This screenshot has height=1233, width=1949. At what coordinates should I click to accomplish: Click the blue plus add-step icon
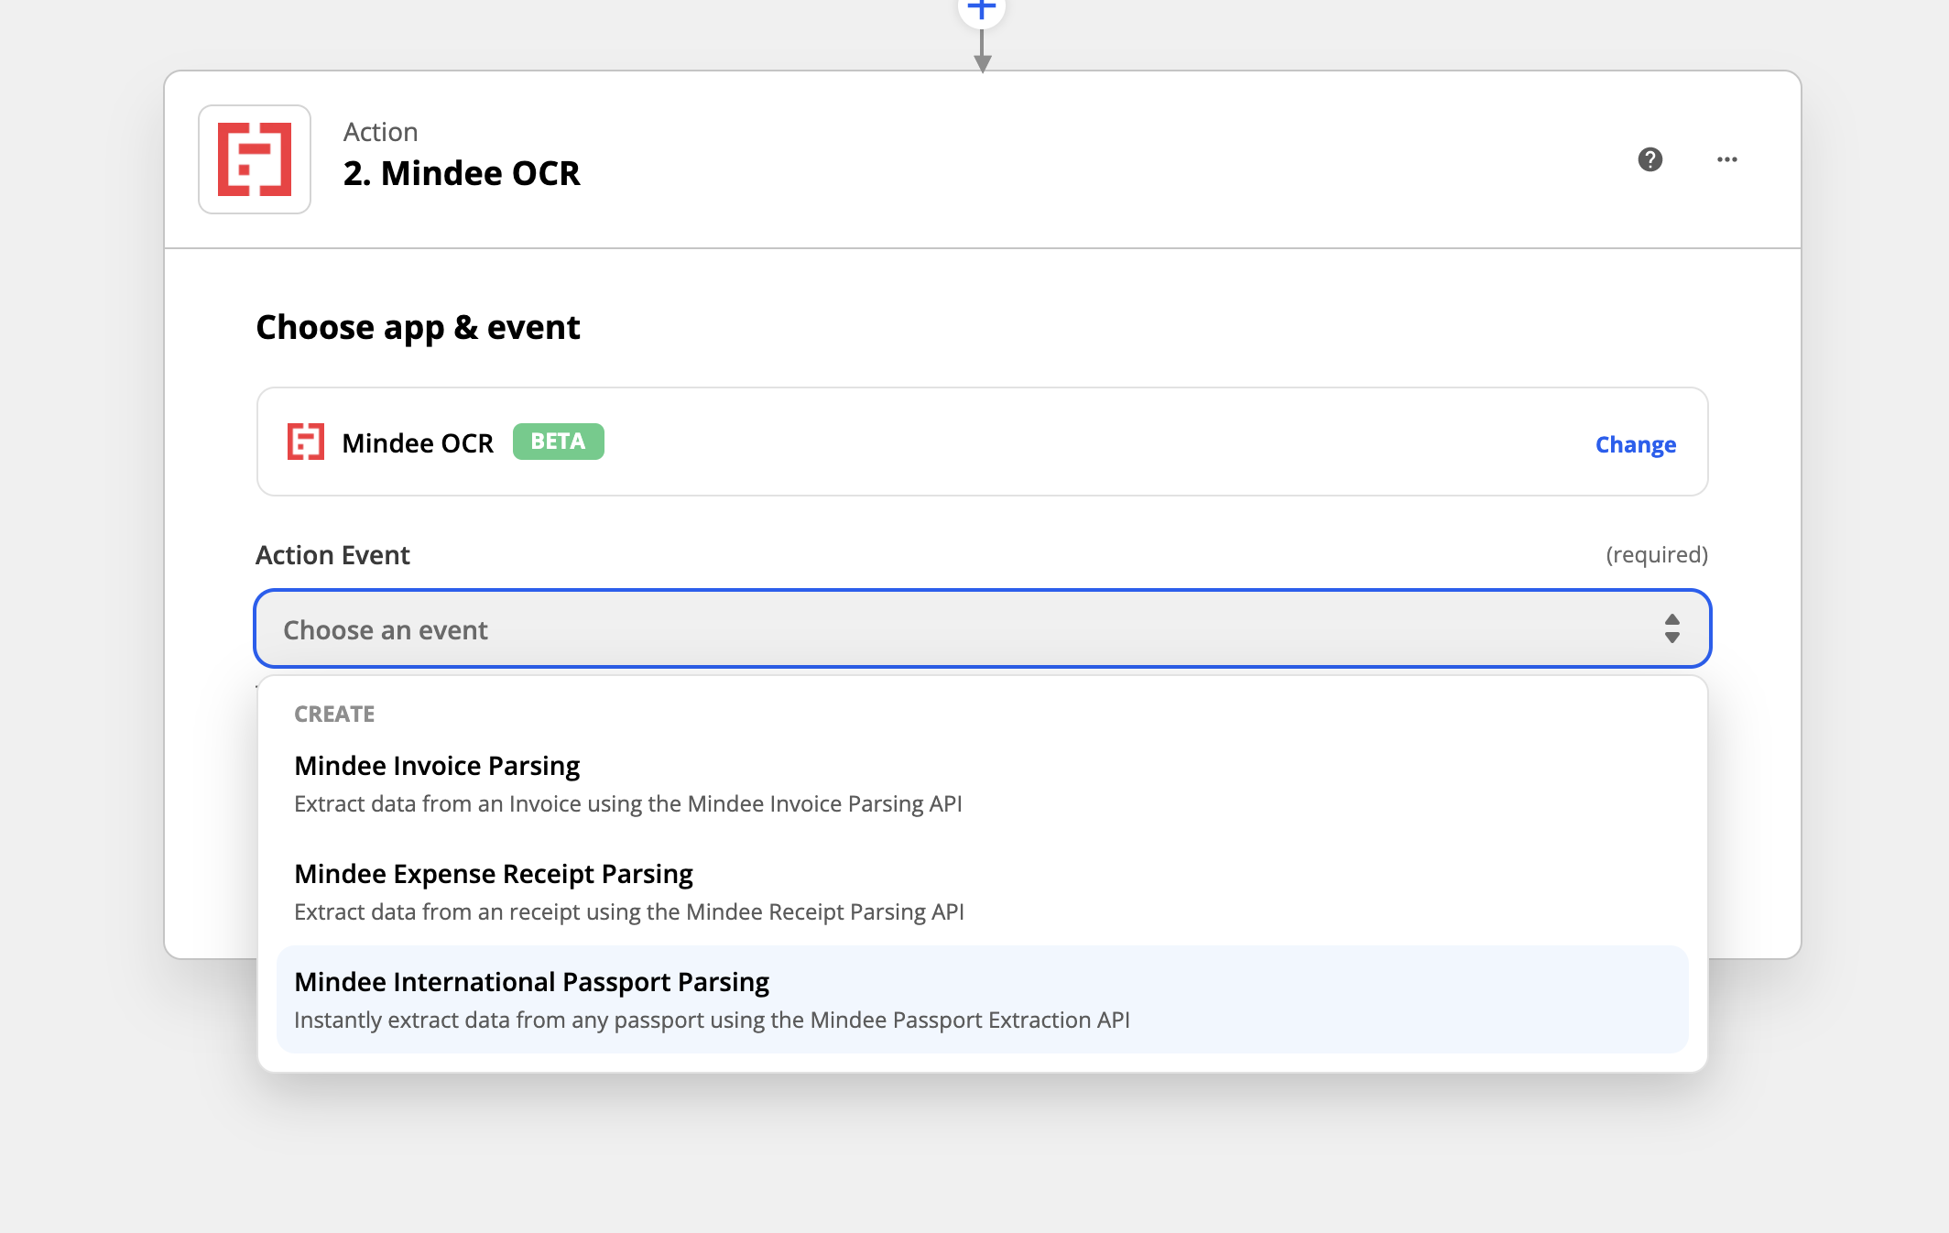pos(982,9)
